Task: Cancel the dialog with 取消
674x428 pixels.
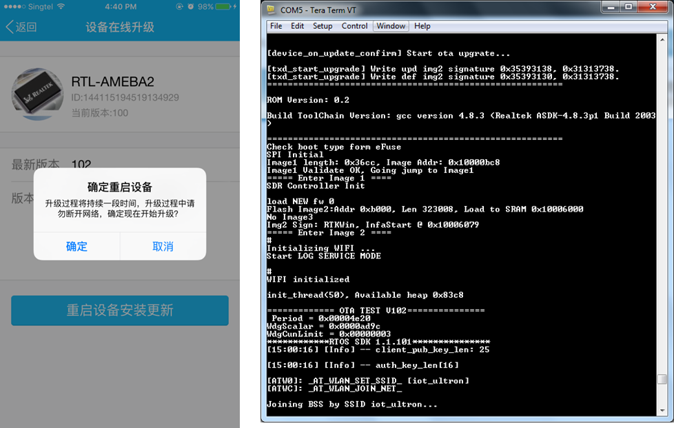Action: click(x=163, y=246)
